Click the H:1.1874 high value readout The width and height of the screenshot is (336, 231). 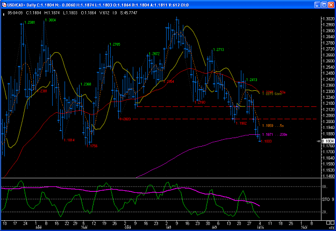[52, 13]
